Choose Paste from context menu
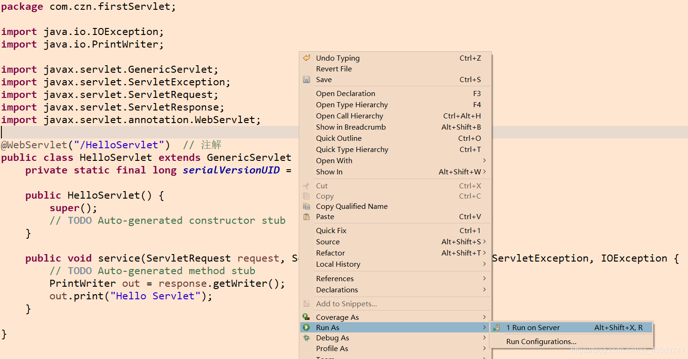The height and width of the screenshot is (359, 688). click(x=395, y=217)
